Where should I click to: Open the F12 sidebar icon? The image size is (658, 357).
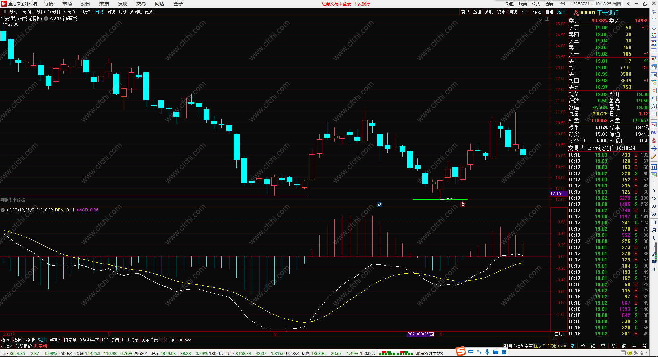tap(654, 99)
